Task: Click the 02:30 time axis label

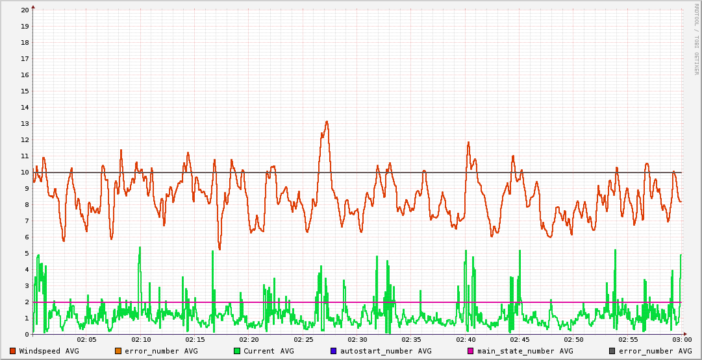Action: (357, 339)
